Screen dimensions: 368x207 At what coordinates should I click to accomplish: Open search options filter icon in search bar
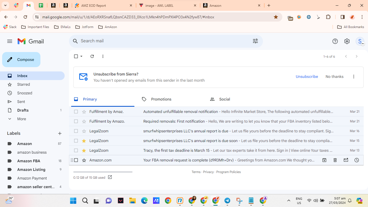pos(255,41)
